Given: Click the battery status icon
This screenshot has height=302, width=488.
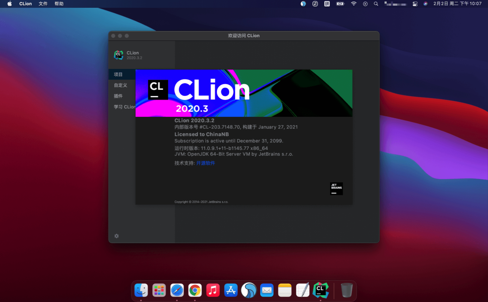Looking at the screenshot, I should (x=340, y=4).
